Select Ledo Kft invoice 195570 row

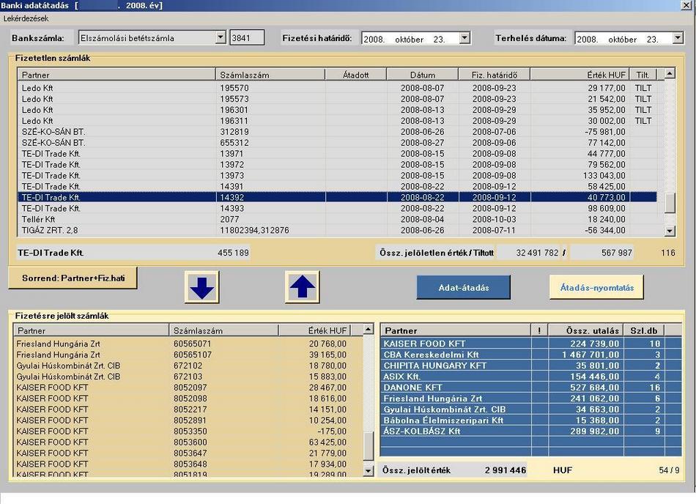337,88
